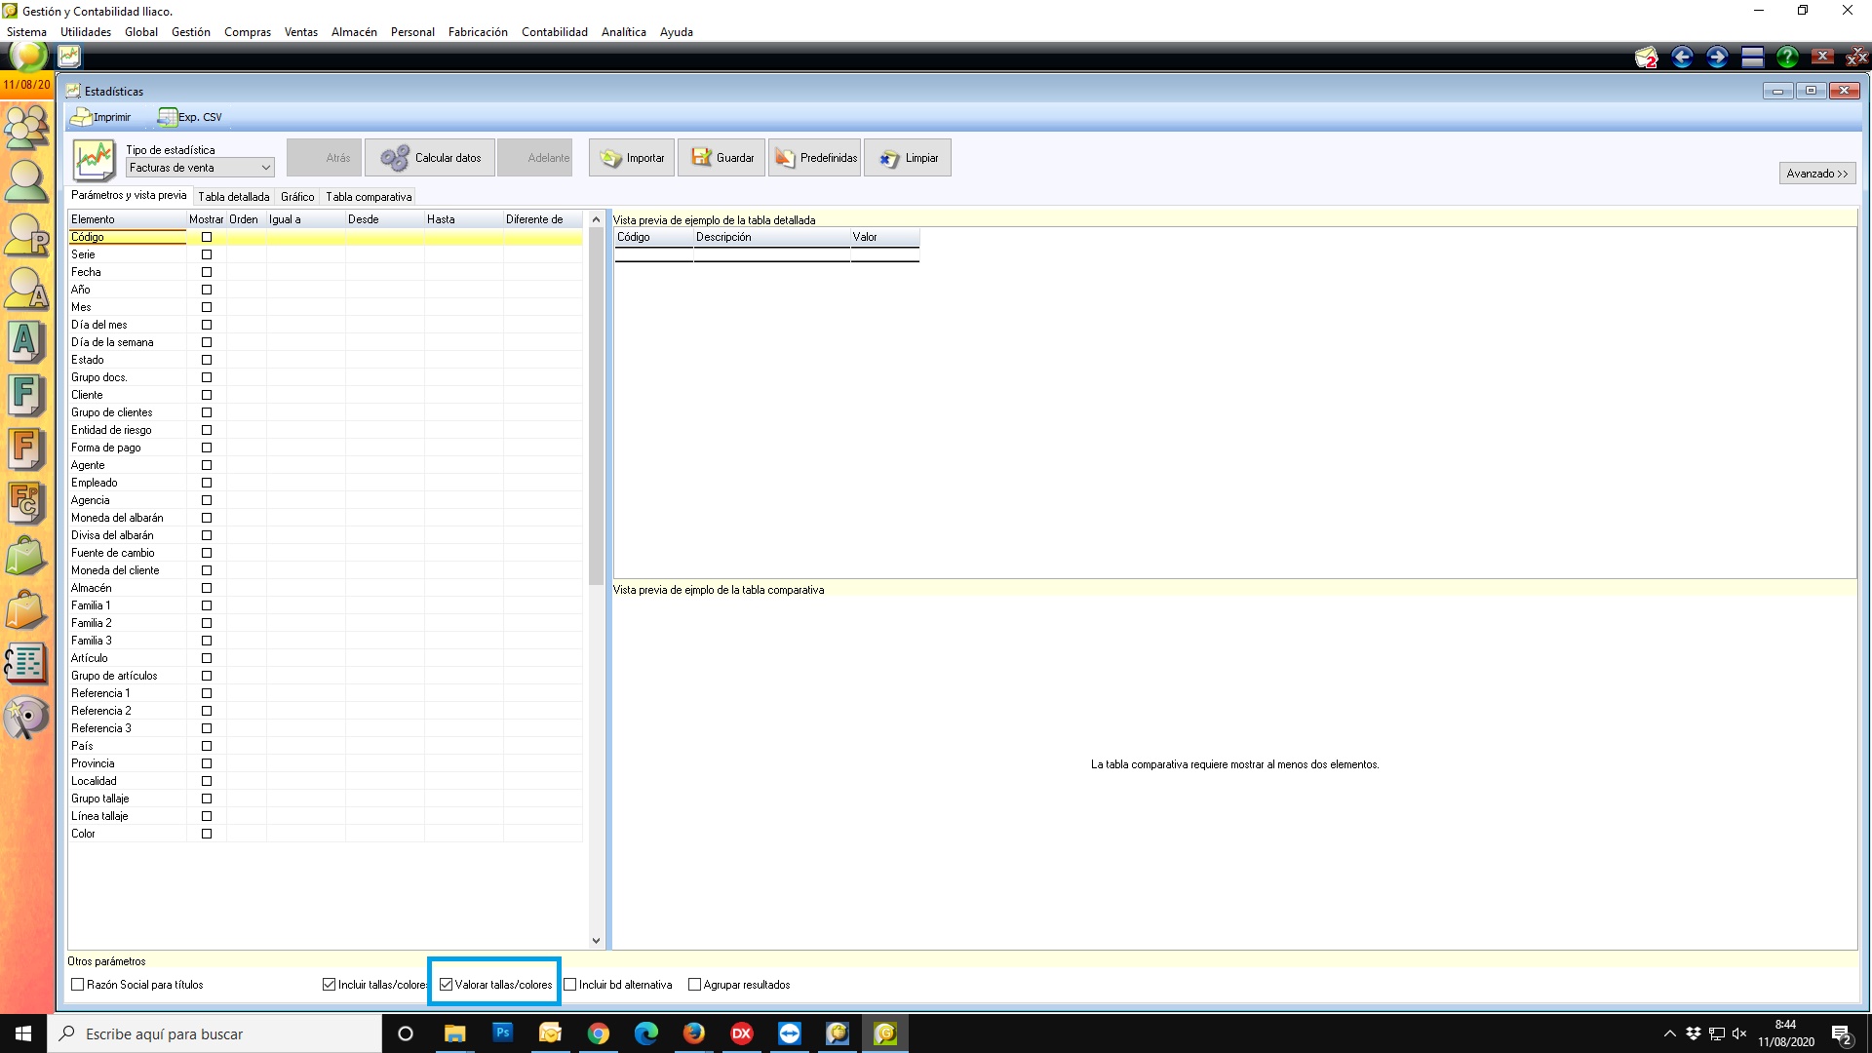Tick the Mostrar checkbox for Fecha
Image resolution: width=1872 pixels, height=1053 pixels.
[x=207, y=272]
